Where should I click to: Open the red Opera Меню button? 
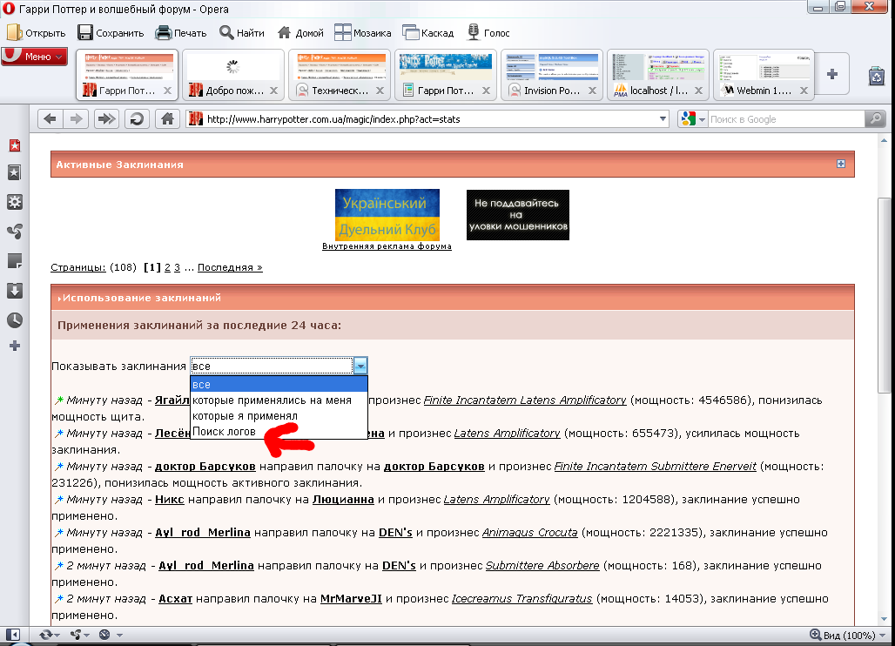(x=34, y=57)
